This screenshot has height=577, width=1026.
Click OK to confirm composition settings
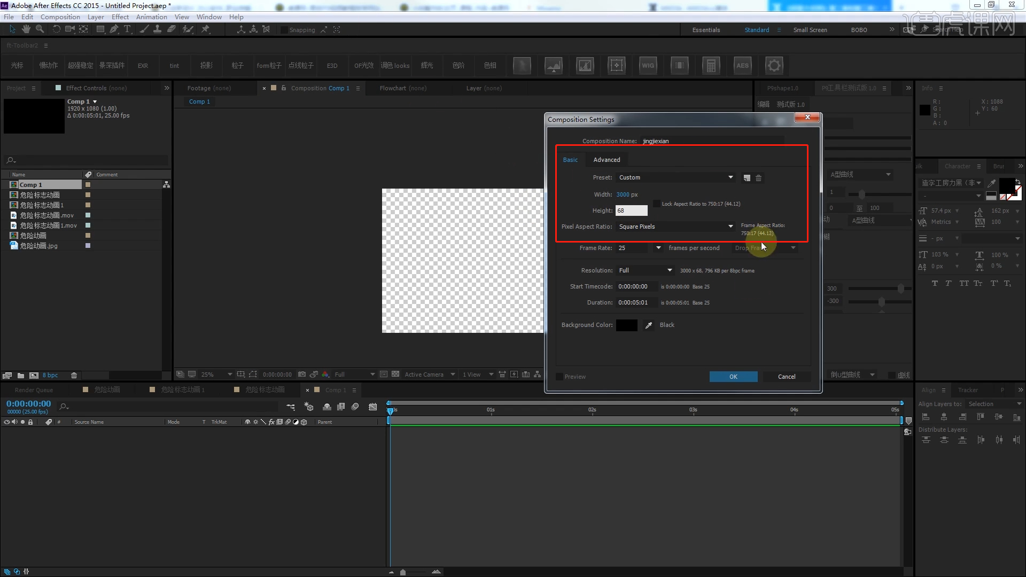(x=733, y=376)
